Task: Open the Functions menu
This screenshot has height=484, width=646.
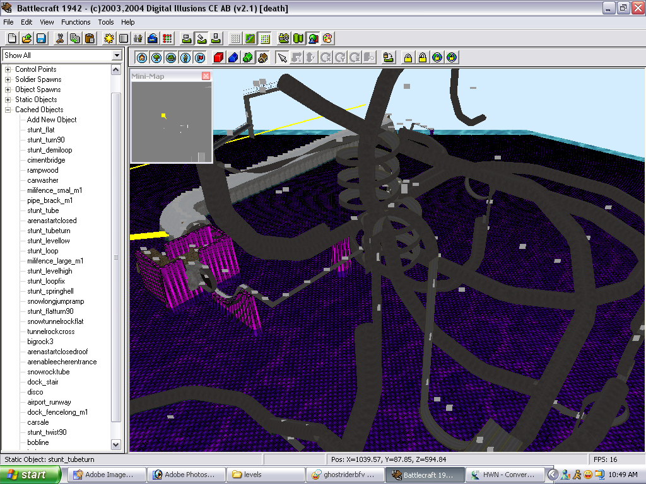Action: pyautogui.click(x=76, y=22)
